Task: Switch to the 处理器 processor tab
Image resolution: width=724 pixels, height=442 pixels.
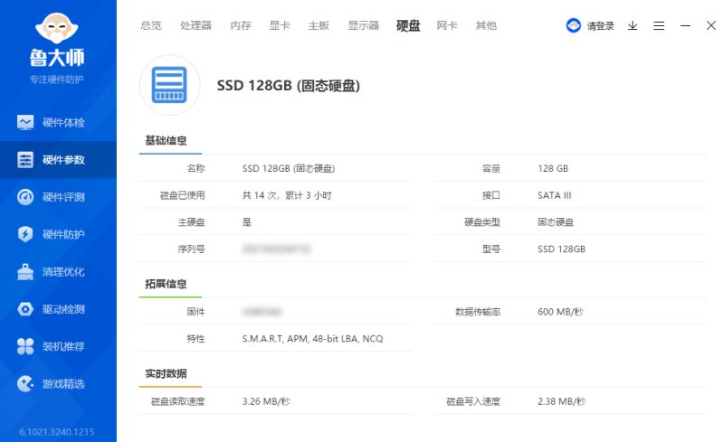Action: pyautogui.click(x=195, y=25)
